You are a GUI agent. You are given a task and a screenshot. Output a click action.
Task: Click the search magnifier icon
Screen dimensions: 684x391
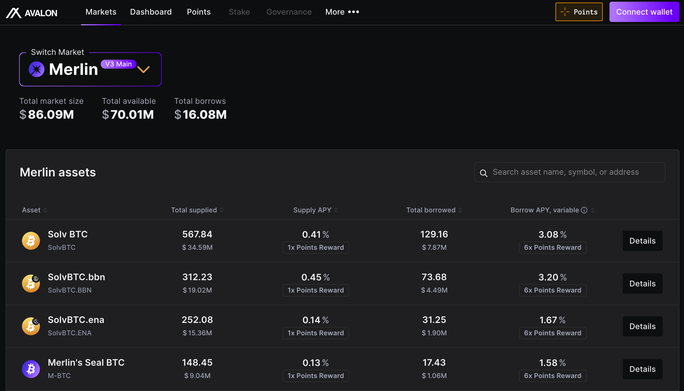tap(483, 173)
